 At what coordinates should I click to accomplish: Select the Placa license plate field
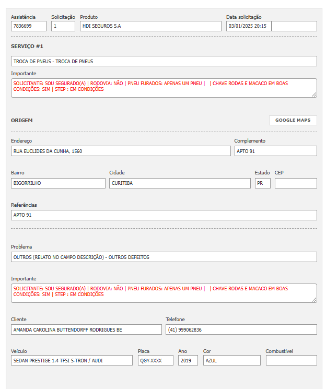(155, 360)
